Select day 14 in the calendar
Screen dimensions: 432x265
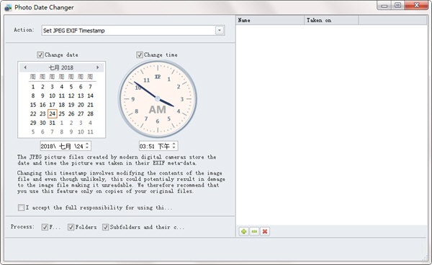pos(91,96)
